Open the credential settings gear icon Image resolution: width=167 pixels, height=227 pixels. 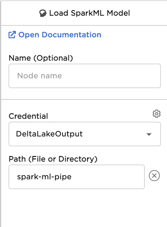(x=157, y=113)
